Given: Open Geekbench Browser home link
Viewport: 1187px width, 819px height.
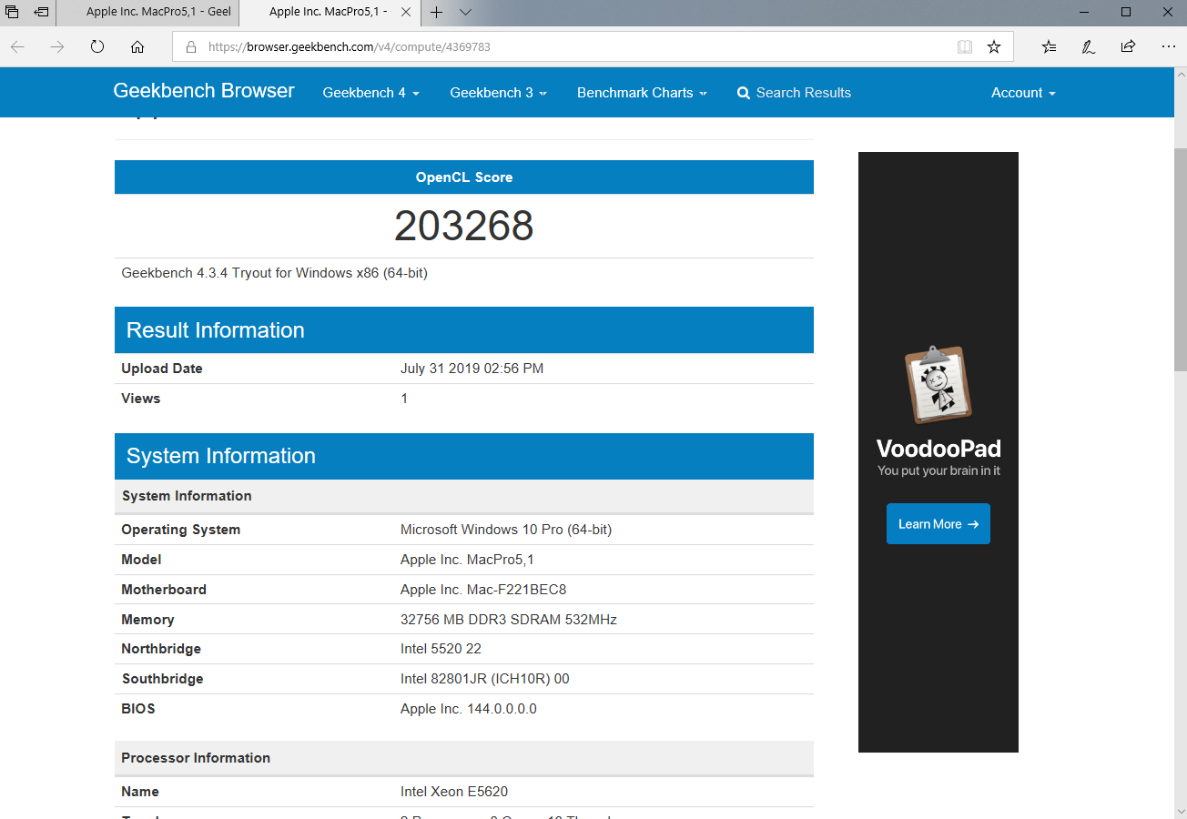Looking at the screenshot, I should coord(204,91).
